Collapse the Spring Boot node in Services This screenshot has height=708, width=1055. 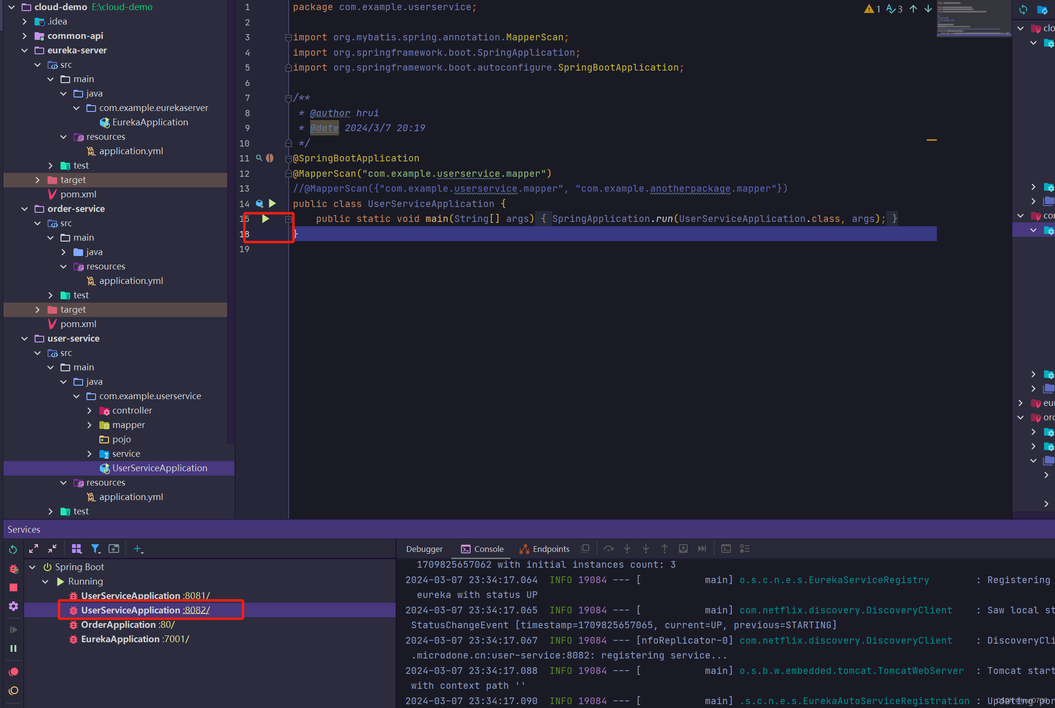(32, 567)
